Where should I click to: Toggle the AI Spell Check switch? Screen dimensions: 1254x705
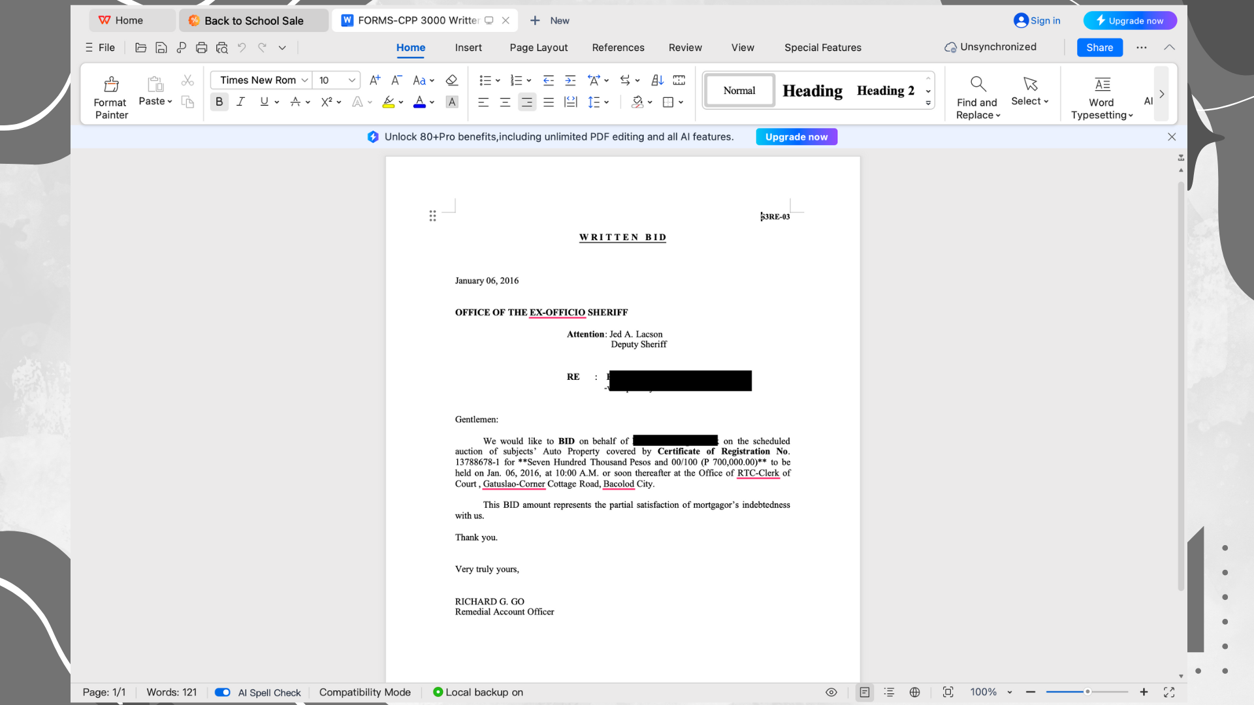pyautogui.click(x=222, y=692)
